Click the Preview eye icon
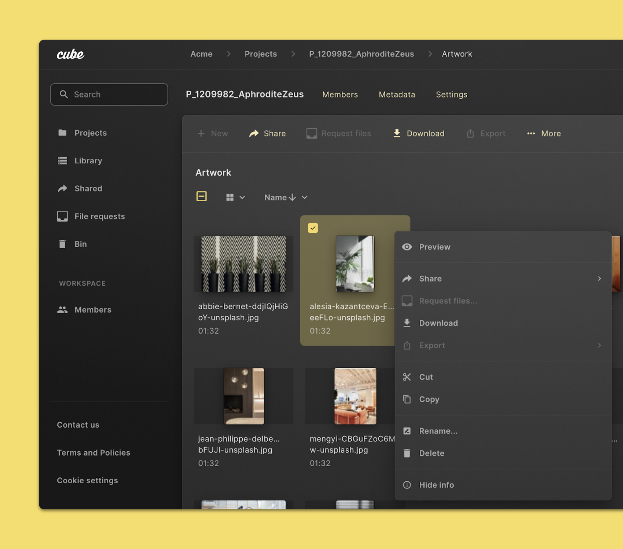This screenshot has width=623, height=549. [x=407, y=247]
